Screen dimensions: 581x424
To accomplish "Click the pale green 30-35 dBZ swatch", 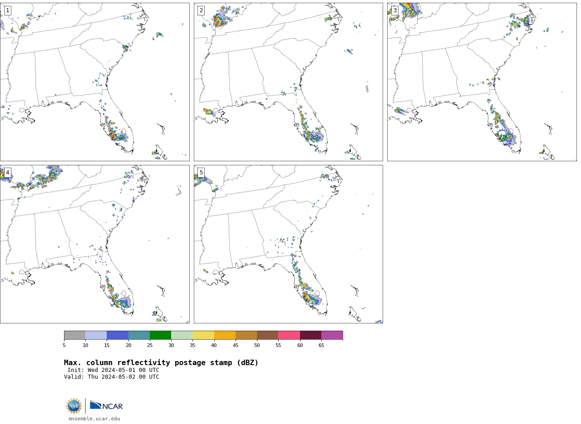I will (x=182, y=335).
